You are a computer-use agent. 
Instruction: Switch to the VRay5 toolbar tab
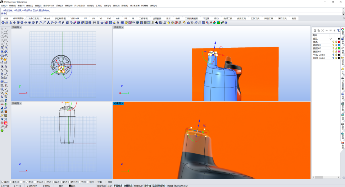[x=47, y=18]
